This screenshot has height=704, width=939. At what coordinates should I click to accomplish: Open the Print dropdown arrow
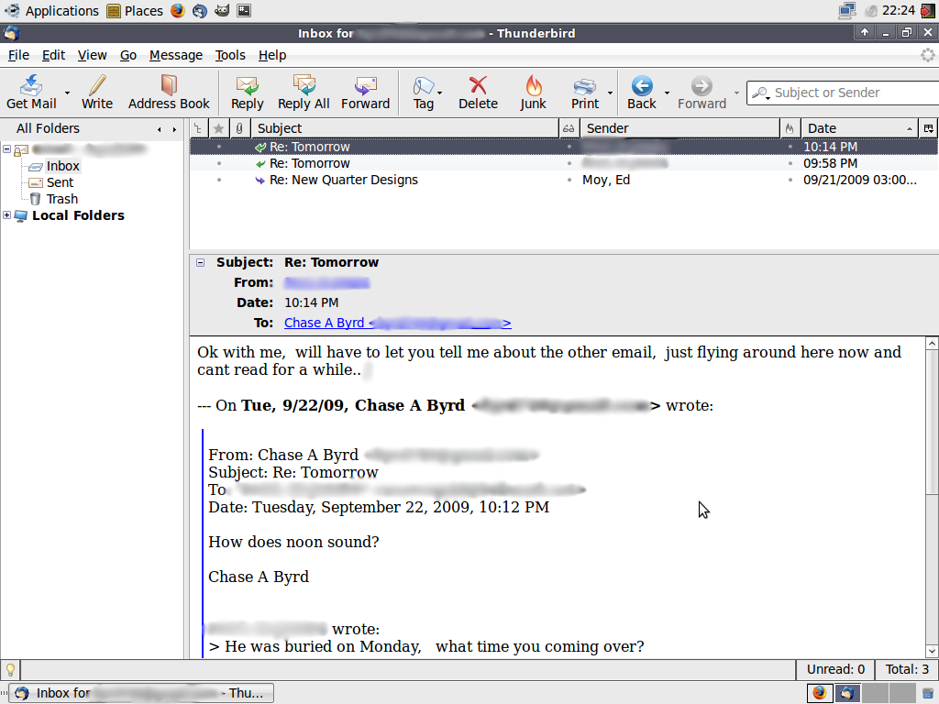[610, 93]
